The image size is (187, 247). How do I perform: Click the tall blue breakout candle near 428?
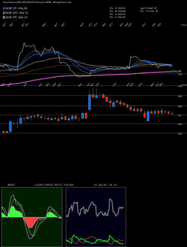(x=89, y=102)
